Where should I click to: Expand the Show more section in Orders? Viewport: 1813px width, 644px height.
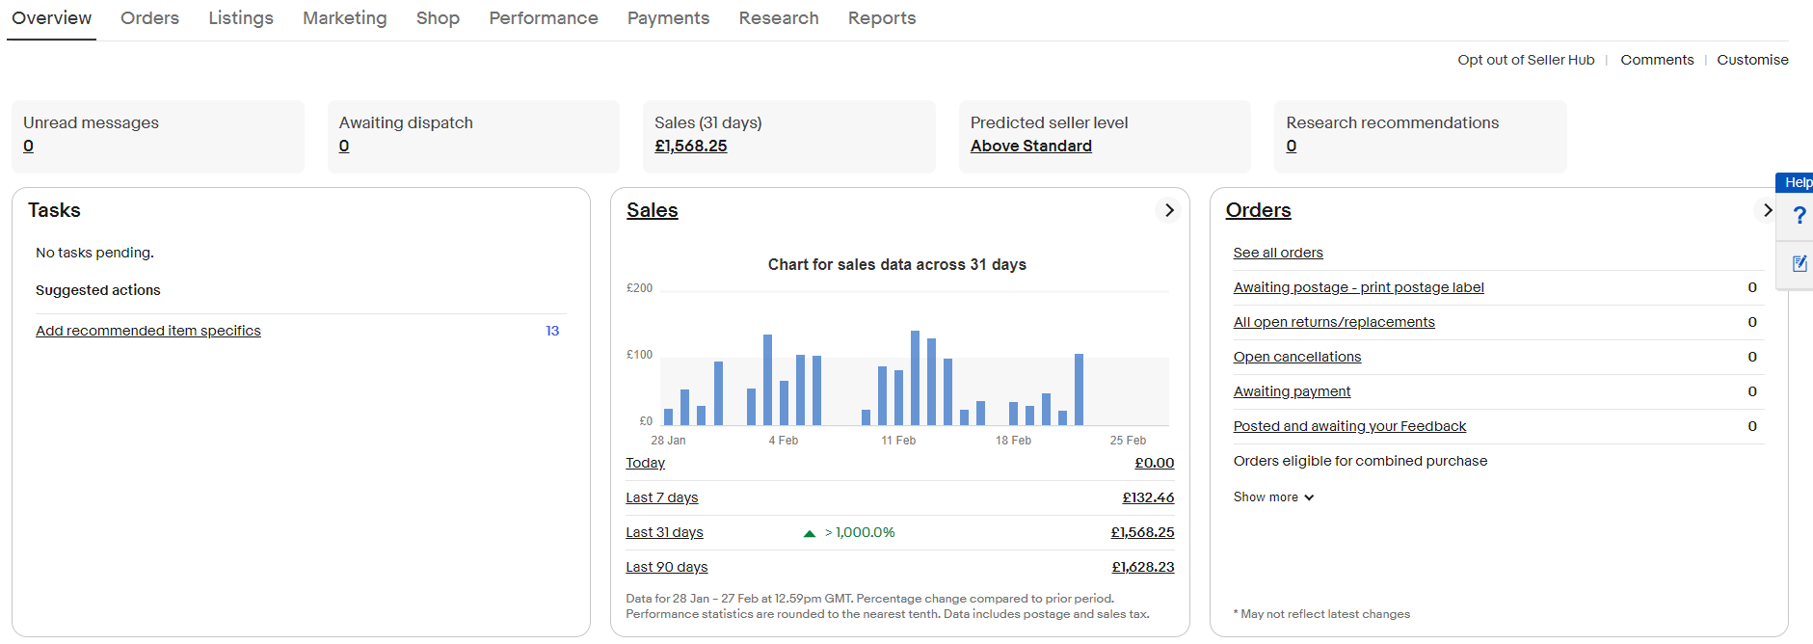1273,497
